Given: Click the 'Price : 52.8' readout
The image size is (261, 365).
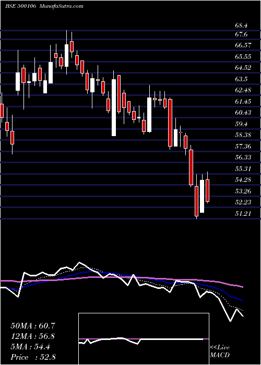Looking at the screenshot, I should (33, 357).
